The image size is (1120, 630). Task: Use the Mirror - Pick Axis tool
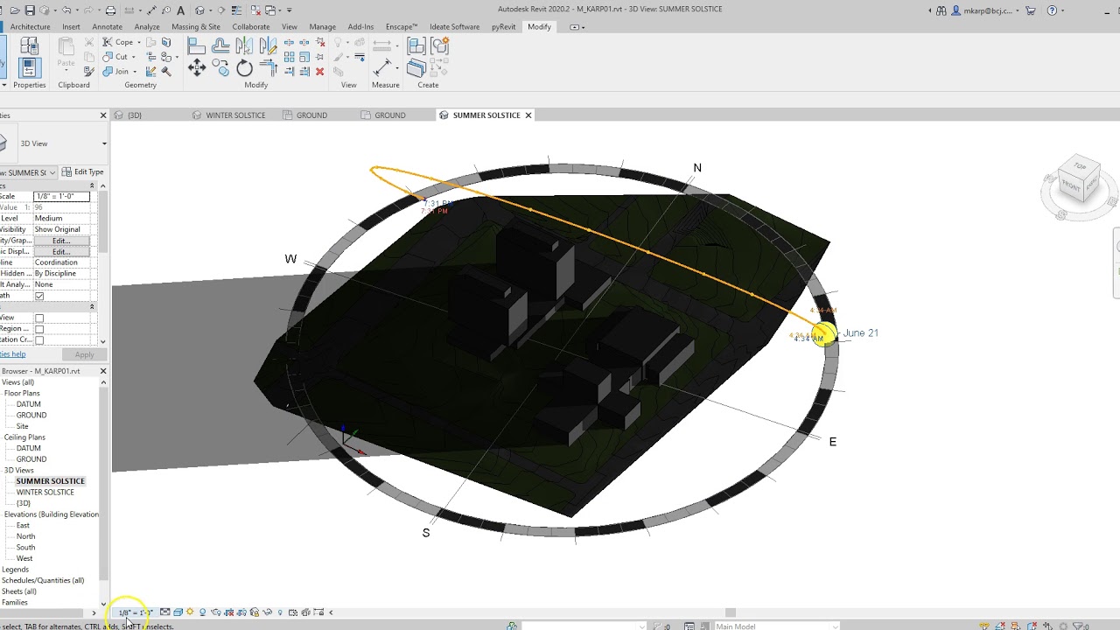click(244, 46)
